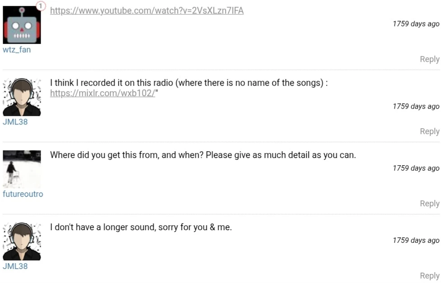This screenshot has height=283, width=441.
Task: Click futureoutro's comment text asking for detail
Action: pos(203,155)
